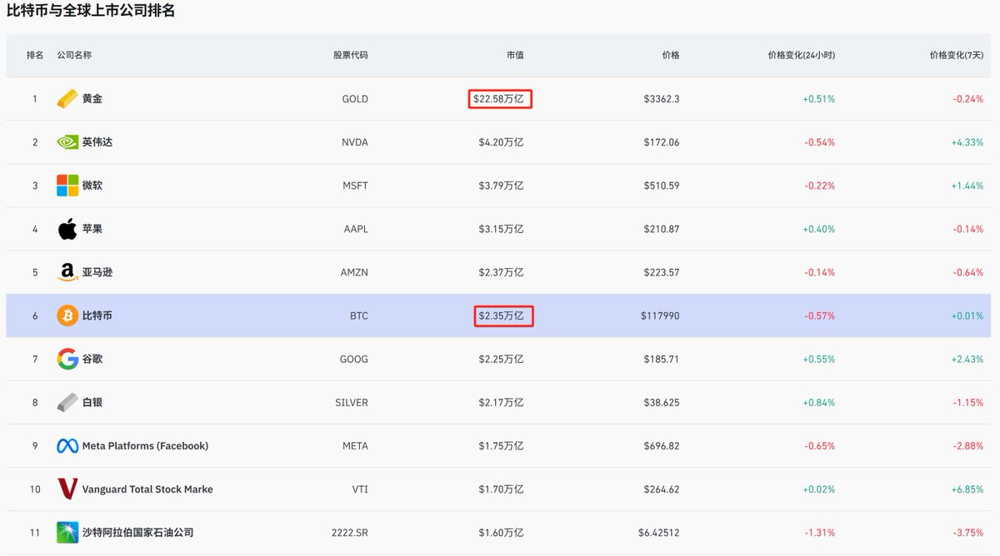1000x556 pixels.
Task: Click the Google logo next to 谷歌
Action: click(x=67, y=359)
